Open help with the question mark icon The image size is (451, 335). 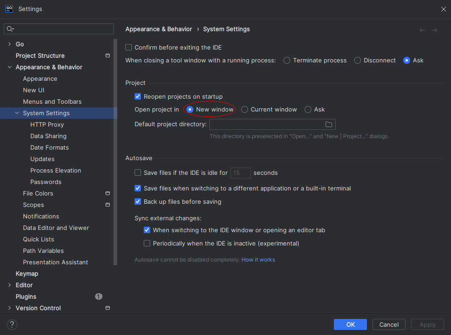12,324
